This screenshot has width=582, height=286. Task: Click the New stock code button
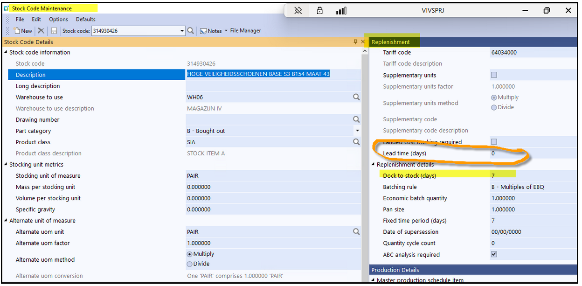[x=23, y=31]
